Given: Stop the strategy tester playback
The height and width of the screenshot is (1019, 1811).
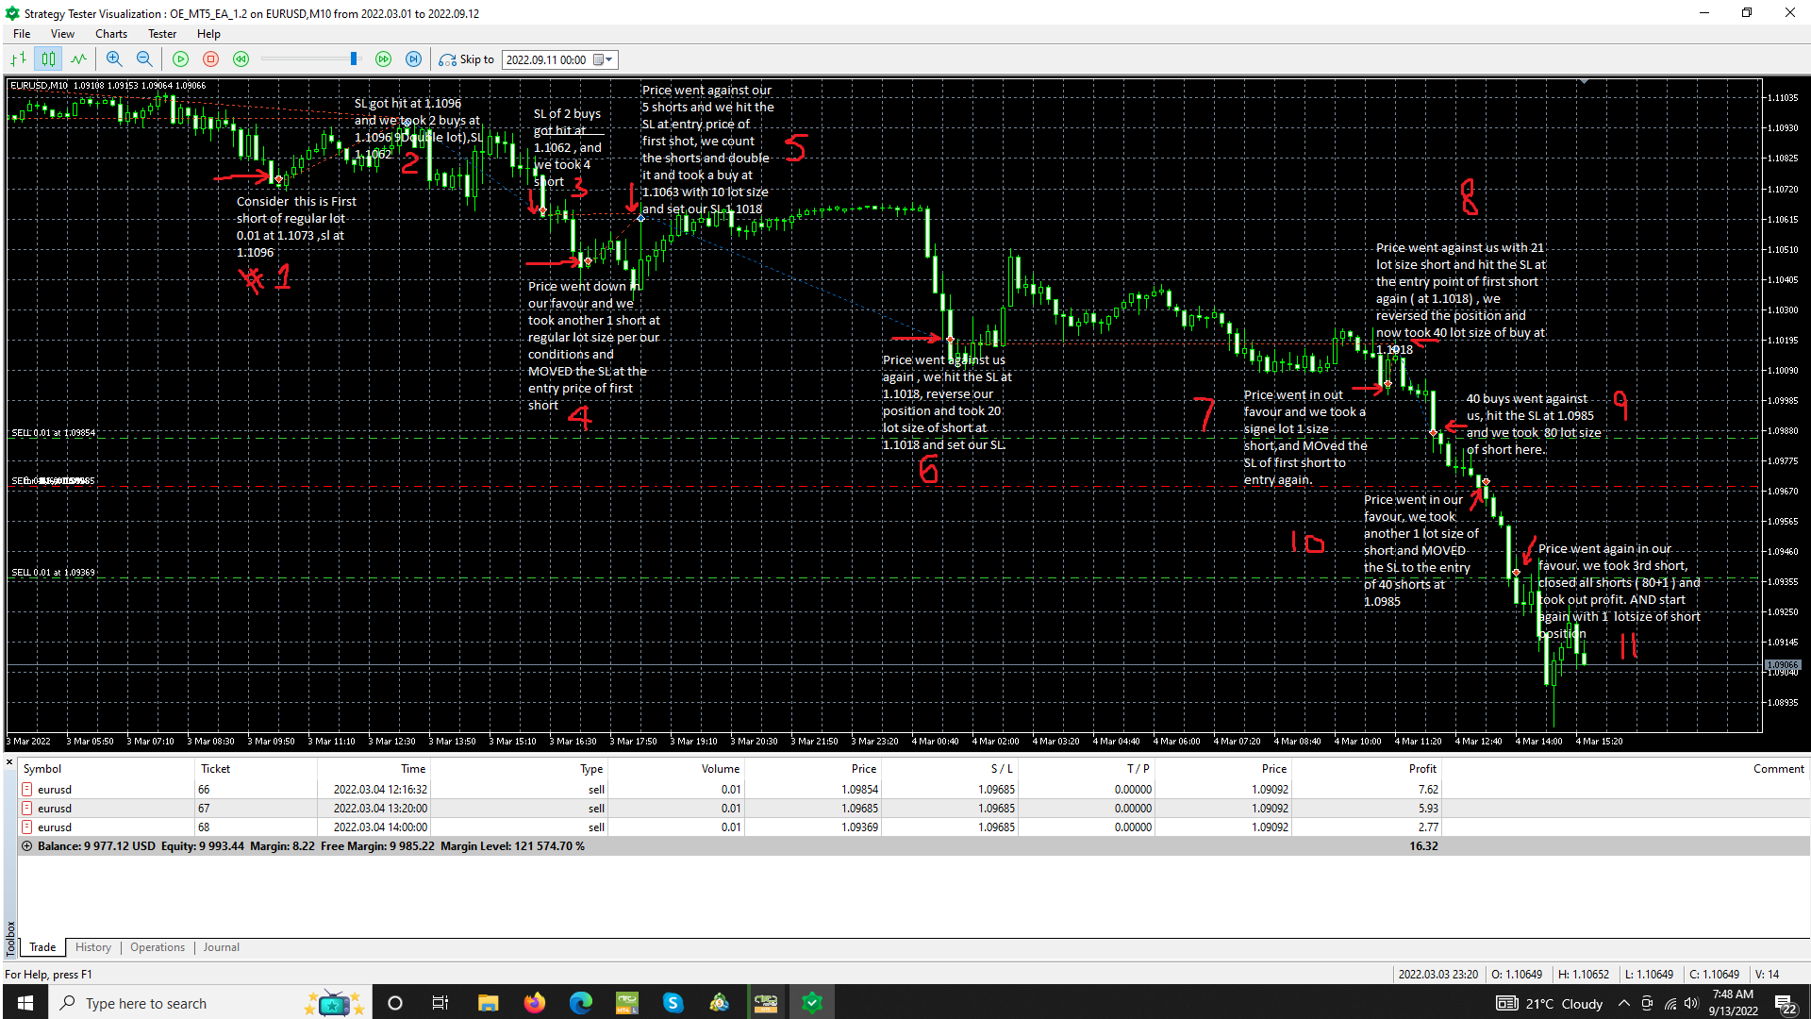Looking at the screenshot, I should pos(210,58).
